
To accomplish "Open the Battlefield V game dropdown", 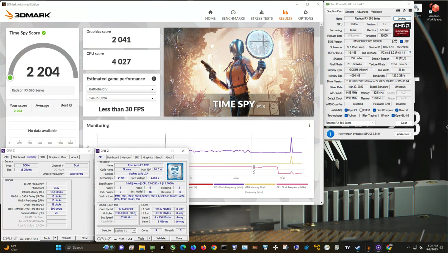I will point(121,89).
